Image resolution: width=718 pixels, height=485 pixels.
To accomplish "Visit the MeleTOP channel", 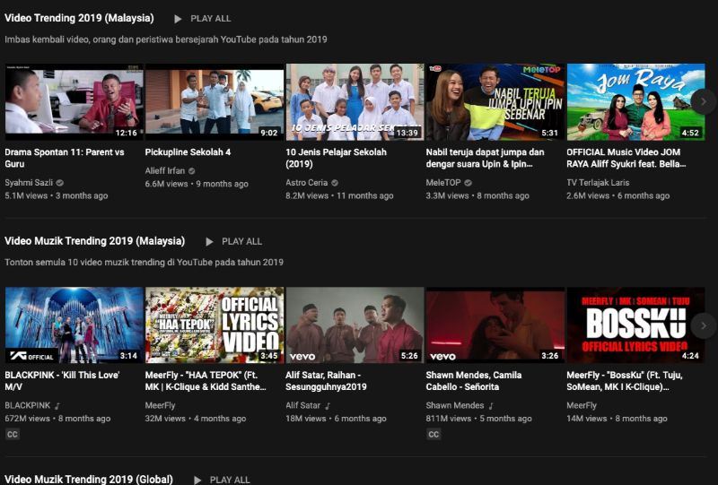I will pos(443,183).
